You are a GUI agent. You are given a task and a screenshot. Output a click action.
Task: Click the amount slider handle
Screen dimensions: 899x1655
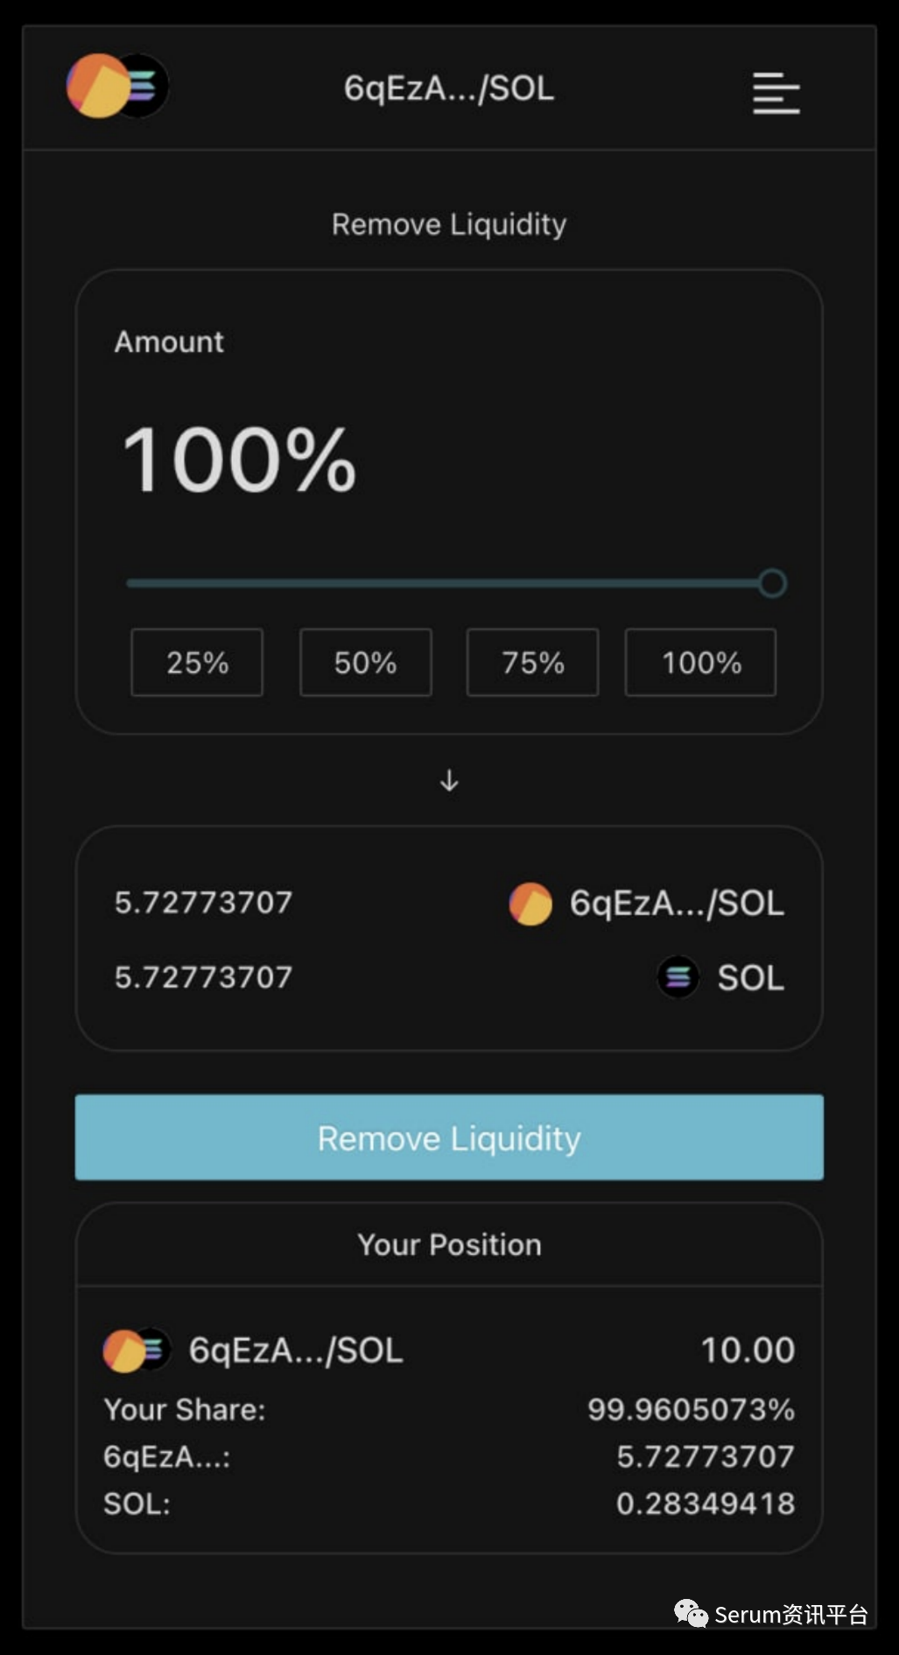pos(772,583)
